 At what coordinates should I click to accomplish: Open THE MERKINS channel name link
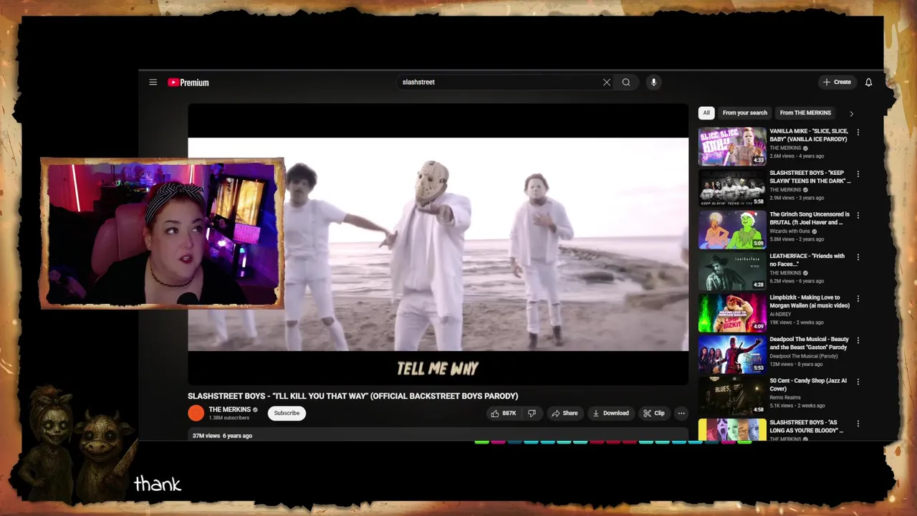229,410
